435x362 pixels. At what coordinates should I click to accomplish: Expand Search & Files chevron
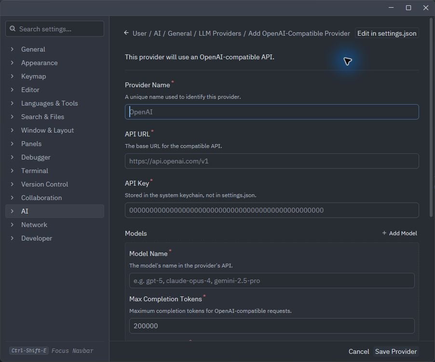pyautogui.click(x=12, y=117)
